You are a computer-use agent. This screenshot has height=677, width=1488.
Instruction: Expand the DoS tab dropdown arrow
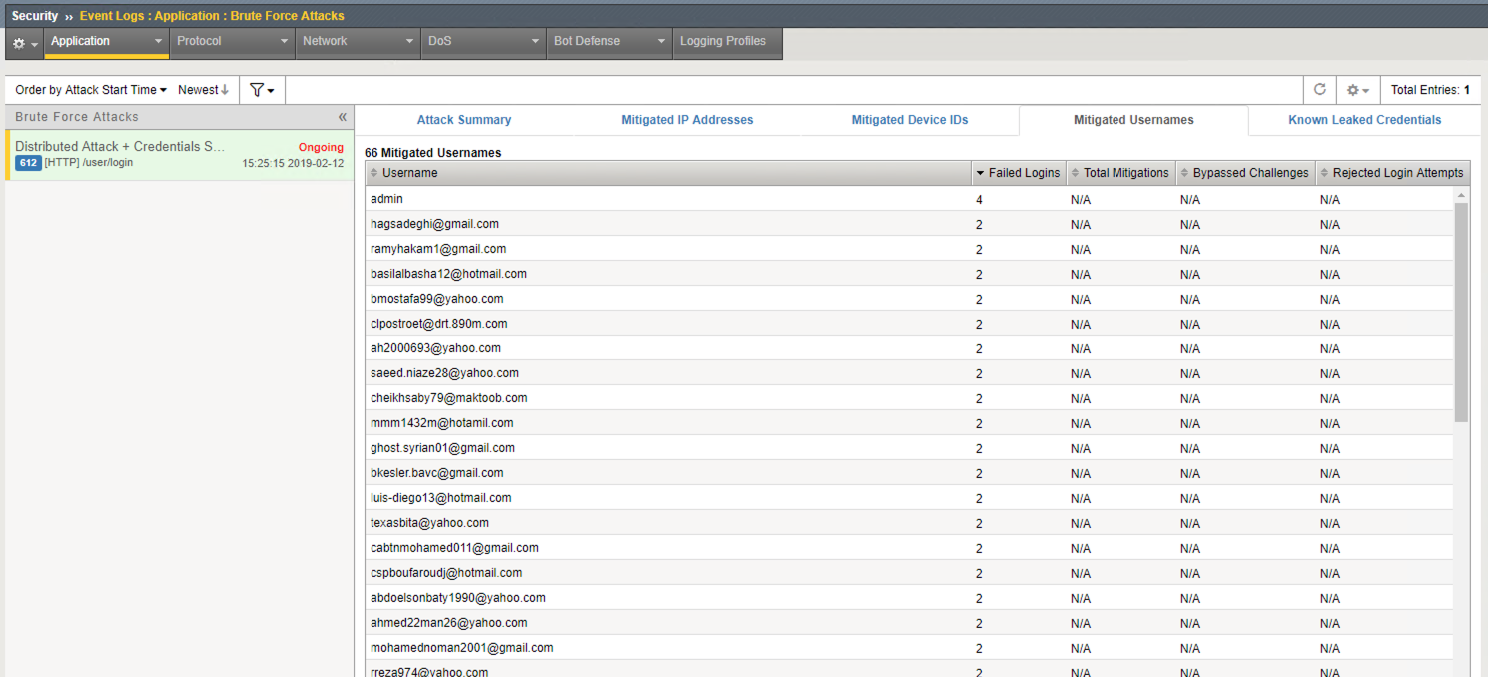(x=535, y=42)
